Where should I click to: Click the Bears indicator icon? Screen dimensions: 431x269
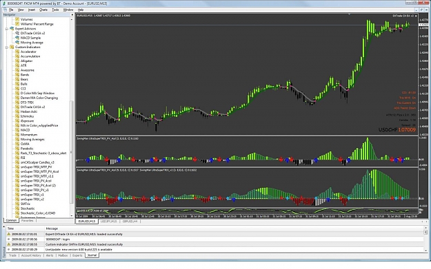click(17, 80)
